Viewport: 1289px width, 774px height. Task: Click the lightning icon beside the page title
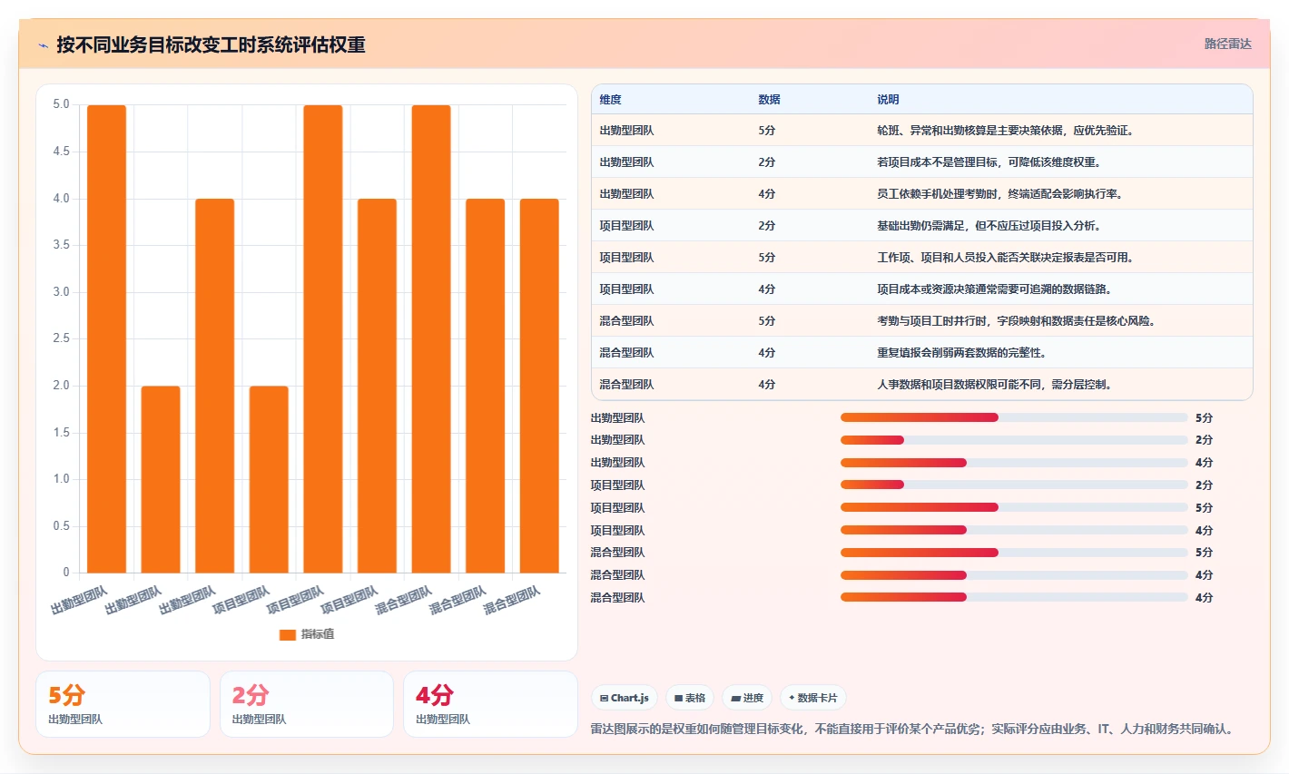pos(43,45)
